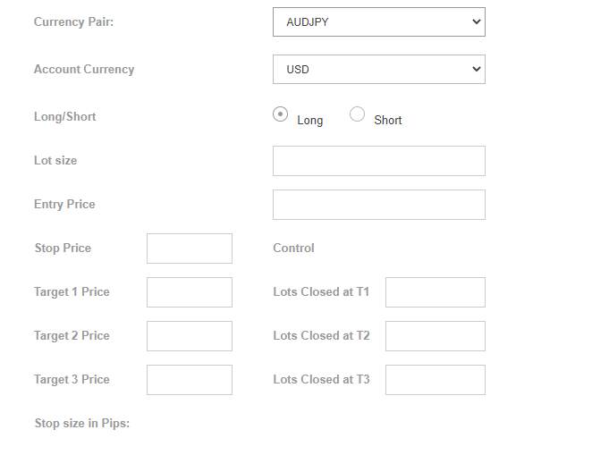Click the Short option label text
The height and width of the screenshot is (455, 592).
click(x=388, y=121)
